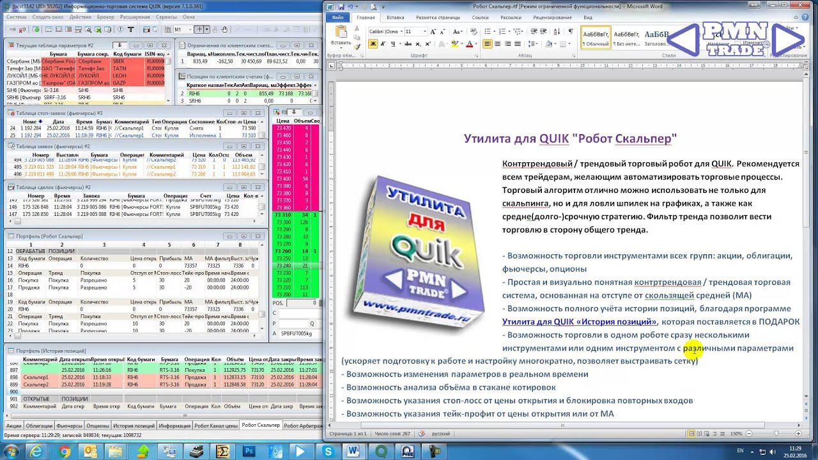This screenshot has width=818, height=460.
Task: Open the Файл tab in Word
Action: pos(338,18)
